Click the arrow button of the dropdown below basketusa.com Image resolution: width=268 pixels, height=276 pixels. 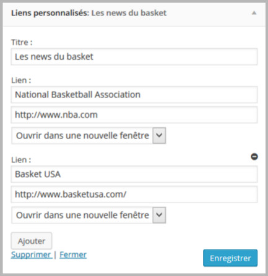[x=159, y=215]
